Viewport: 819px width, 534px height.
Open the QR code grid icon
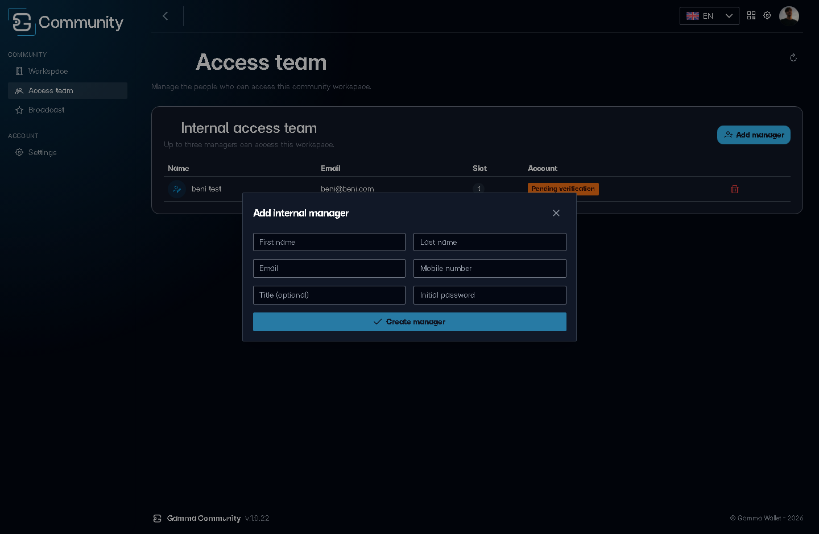click(x=751, y=15)
